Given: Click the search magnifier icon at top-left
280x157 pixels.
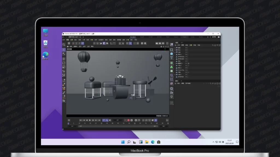Looking at the screenshot, I should click(x=64, y=45).
